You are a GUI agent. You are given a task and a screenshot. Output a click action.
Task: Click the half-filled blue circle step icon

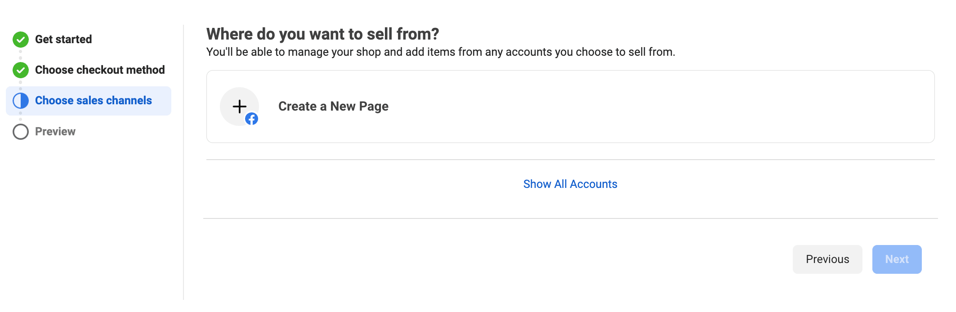pos(21,101)
